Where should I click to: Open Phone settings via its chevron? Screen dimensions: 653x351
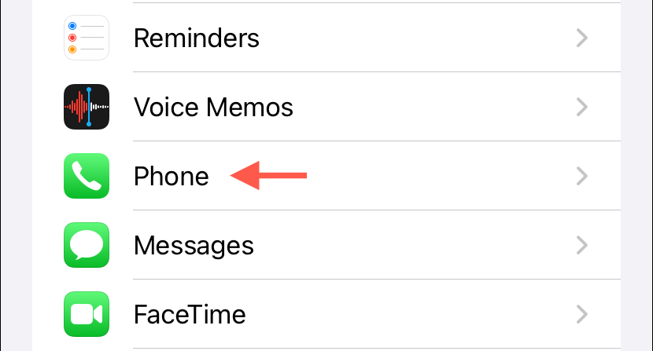click(581, 176)
